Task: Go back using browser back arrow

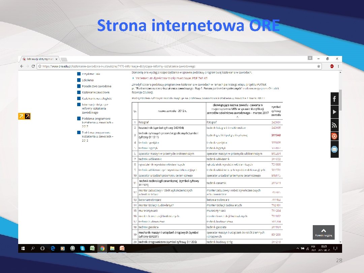Action: 22,66
